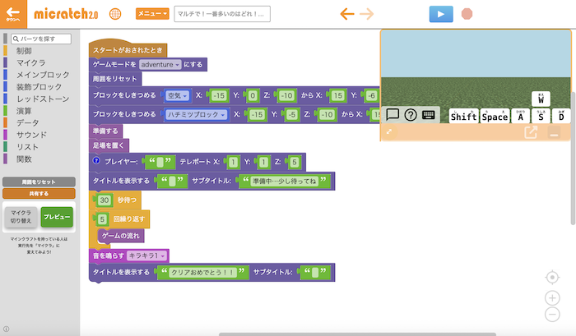Click the horizontal scrollbar at bottom
The width and height of the screenshot is (576, 336).
(357, 334)
